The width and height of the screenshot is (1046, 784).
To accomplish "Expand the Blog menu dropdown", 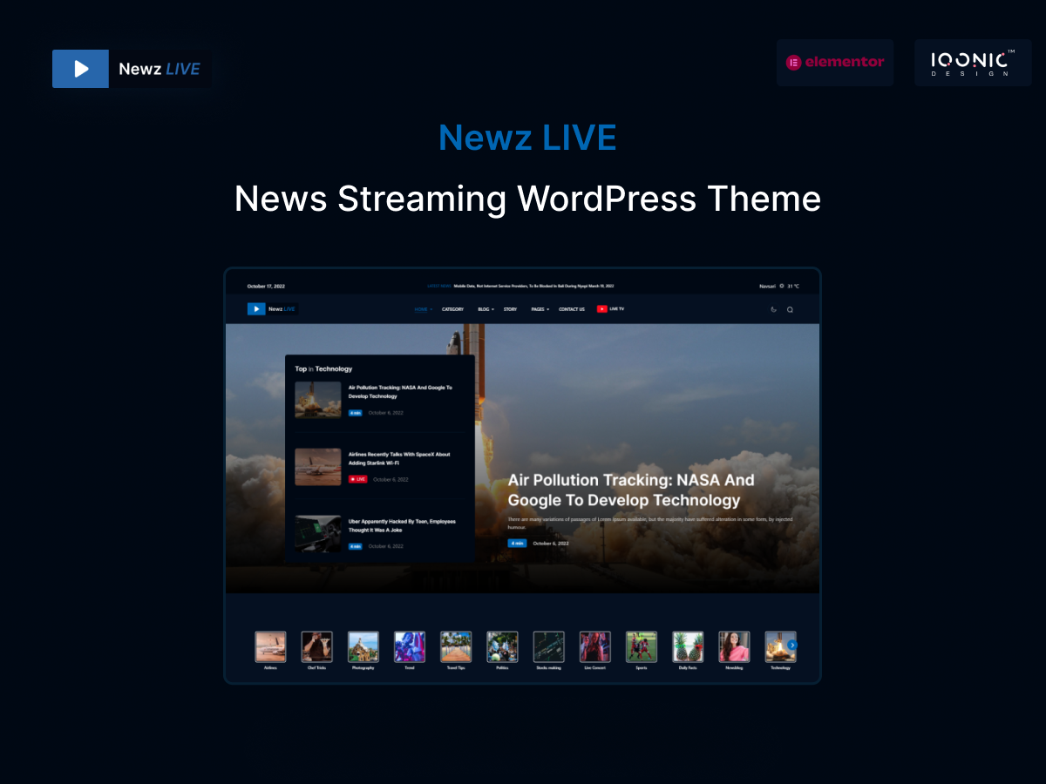I will (x=486, y=309).
